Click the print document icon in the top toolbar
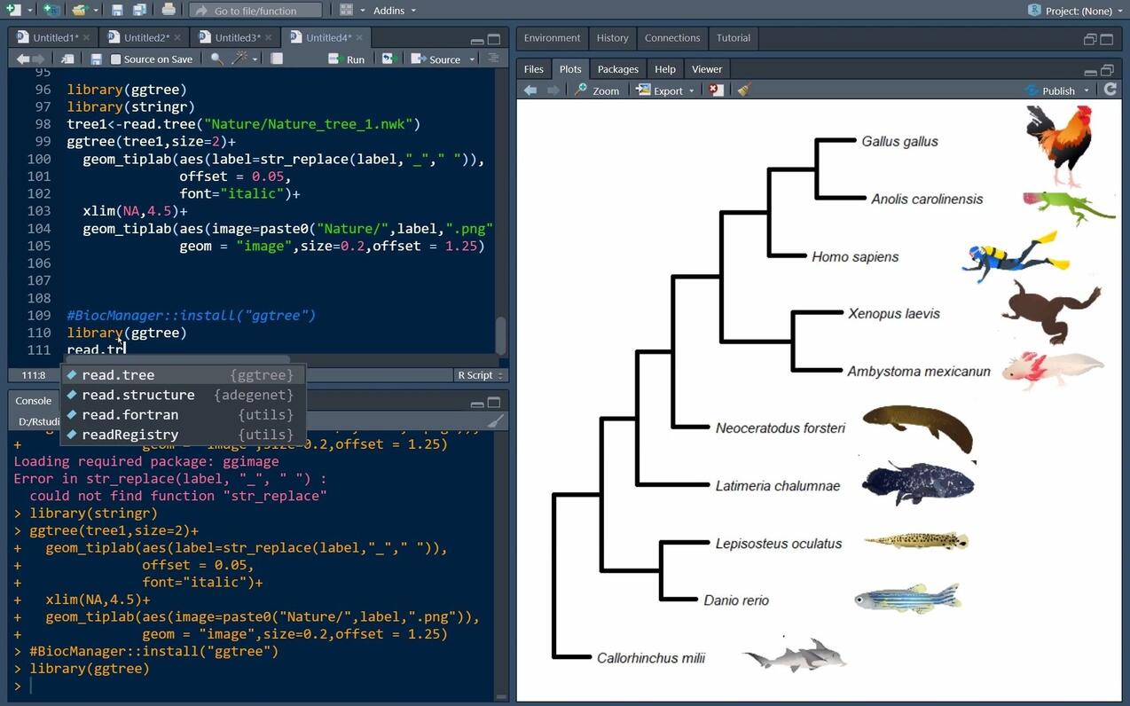This screenshot has width=1130, height=706. (169, 10)
